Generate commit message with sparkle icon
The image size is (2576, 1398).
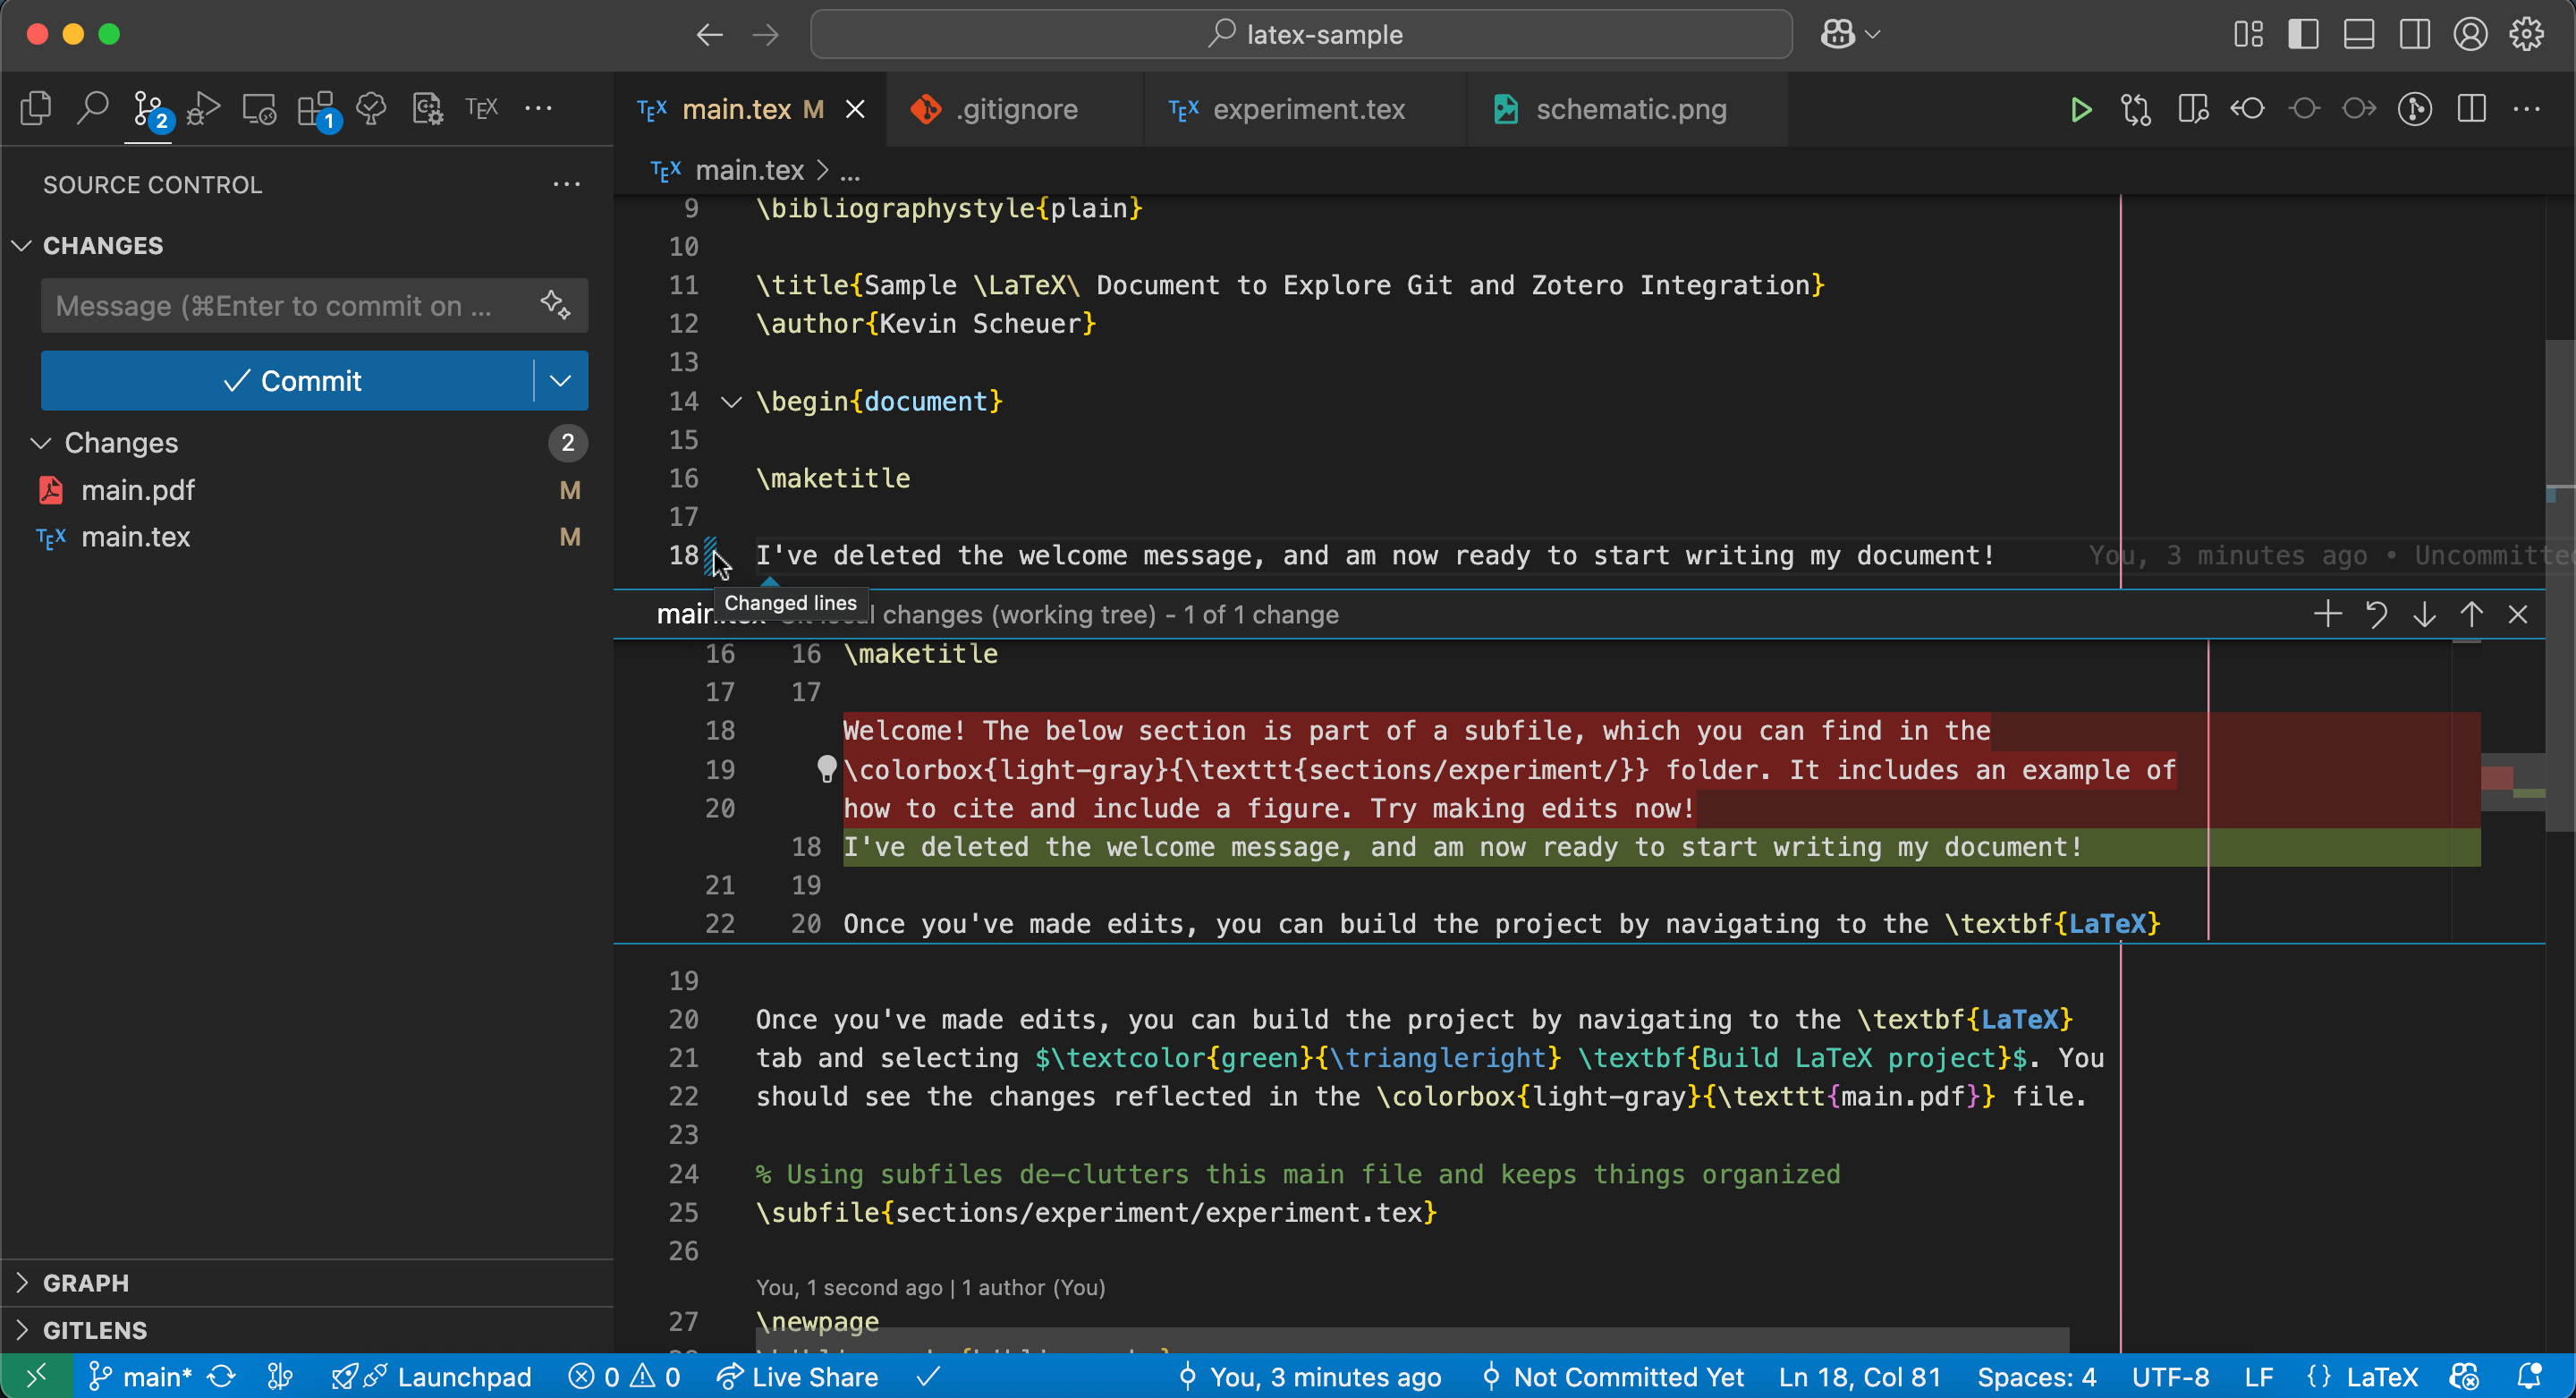[x=555, y=305]
